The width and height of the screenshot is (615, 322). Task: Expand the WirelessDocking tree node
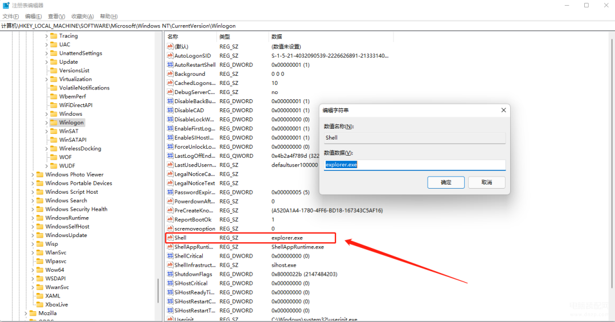46,148
